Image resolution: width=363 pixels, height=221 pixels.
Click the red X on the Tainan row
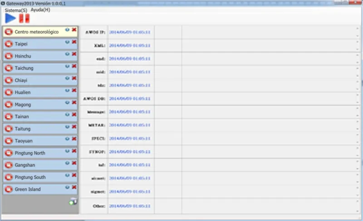coord(74,115)
